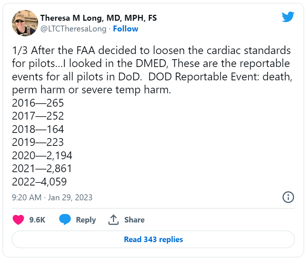Click the Reply label

[x=86, y=220]
